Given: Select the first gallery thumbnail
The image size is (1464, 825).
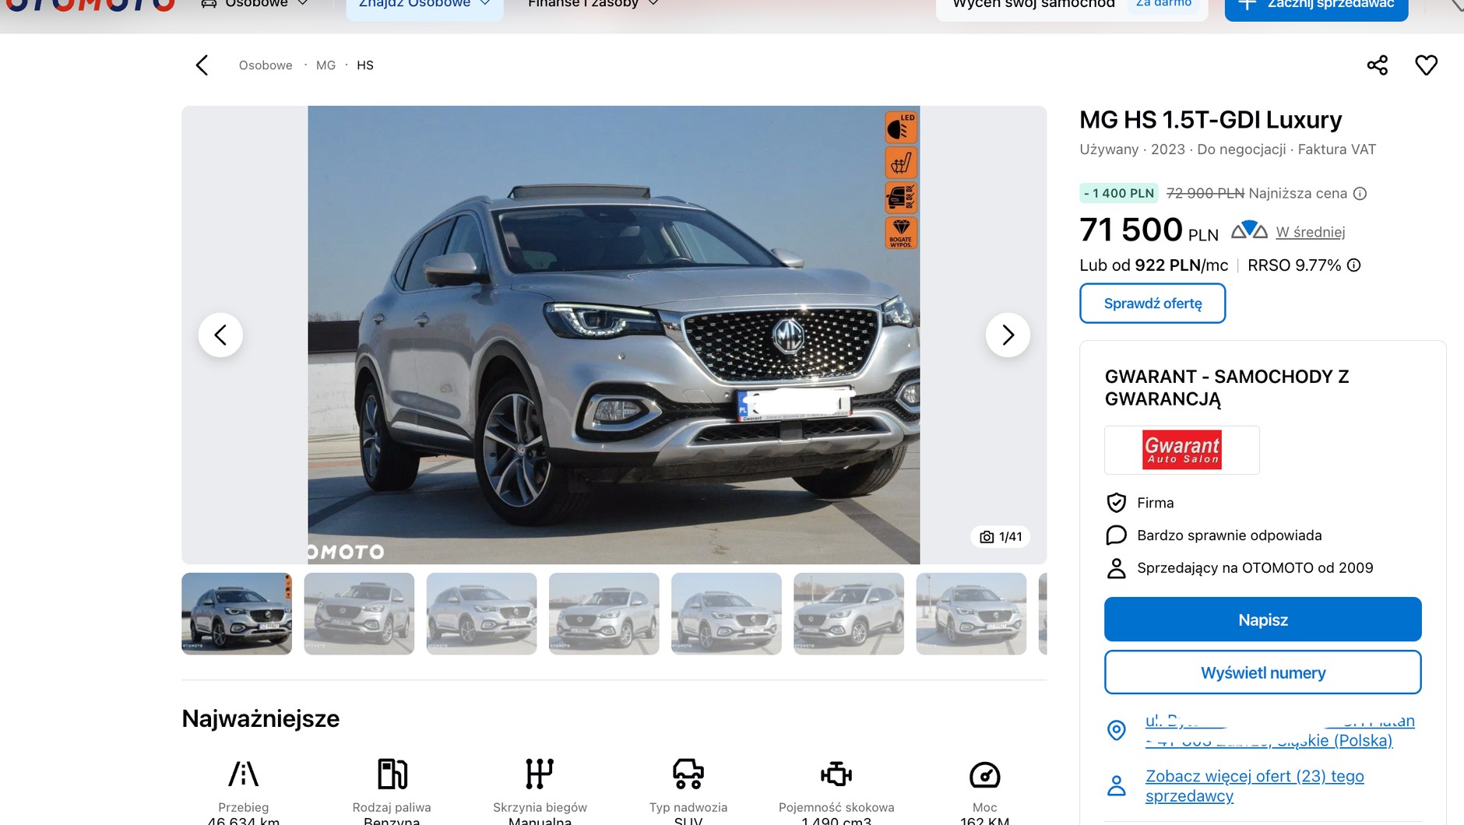Looking at the screenshot, I should pyautogui.click(x=237, y=613).
